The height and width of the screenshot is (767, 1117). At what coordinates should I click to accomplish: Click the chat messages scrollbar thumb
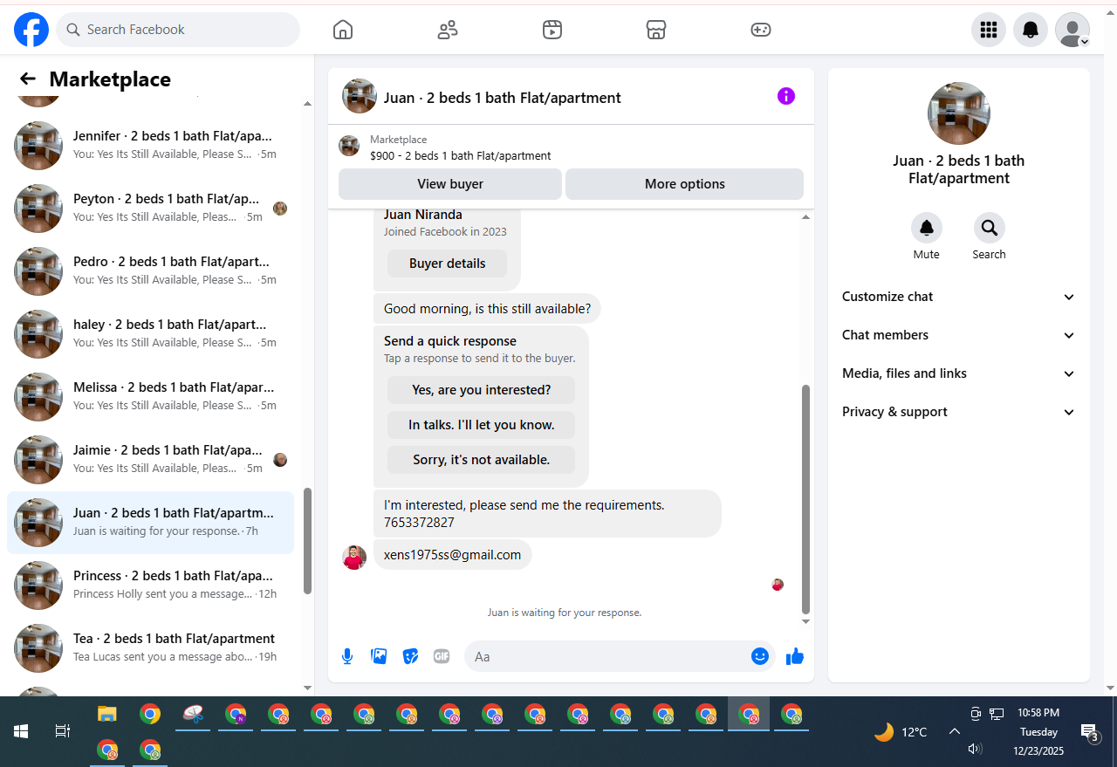pyautogui.click(x=805, y=499)
